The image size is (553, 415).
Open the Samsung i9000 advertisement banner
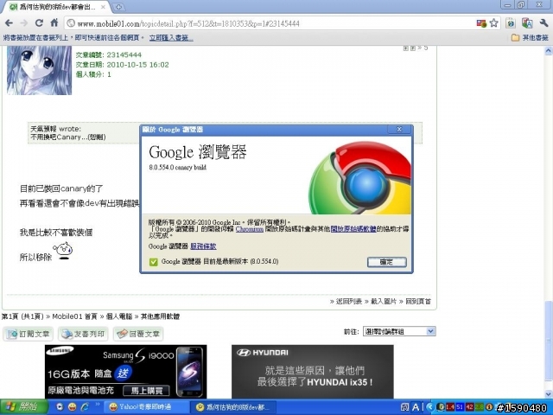coord(126,372)
